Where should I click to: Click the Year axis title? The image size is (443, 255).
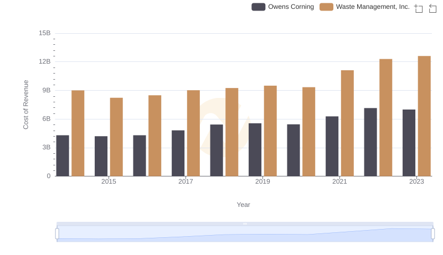(243, 205)
